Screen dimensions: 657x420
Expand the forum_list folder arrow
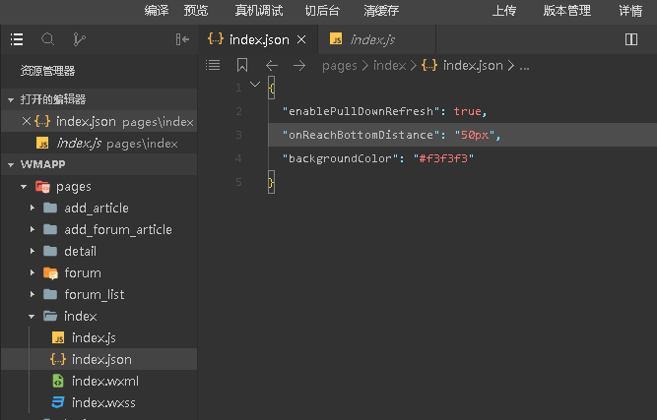click(33, 294)
